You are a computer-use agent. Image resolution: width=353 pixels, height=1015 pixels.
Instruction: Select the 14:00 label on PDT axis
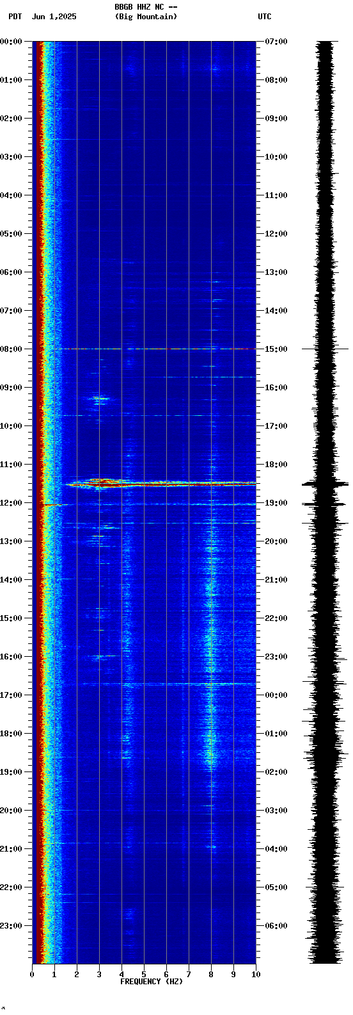pyautogui.click(x=11, y=580)
